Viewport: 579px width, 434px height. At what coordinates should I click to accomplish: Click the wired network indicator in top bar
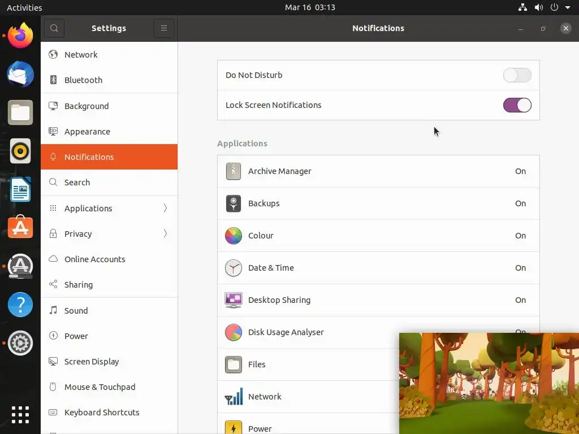click(x=522, y=7)
